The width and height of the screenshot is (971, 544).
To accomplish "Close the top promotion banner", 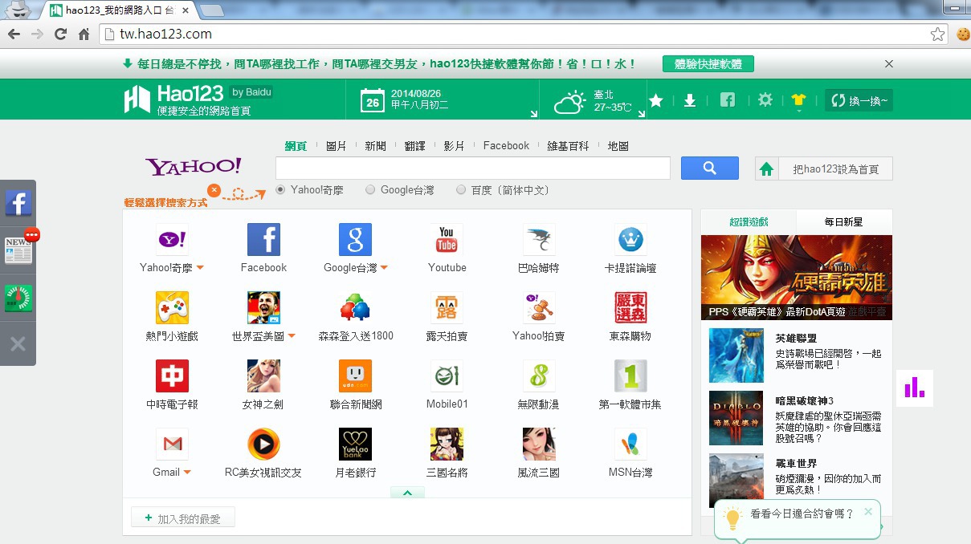I will (x=889, y=63).
